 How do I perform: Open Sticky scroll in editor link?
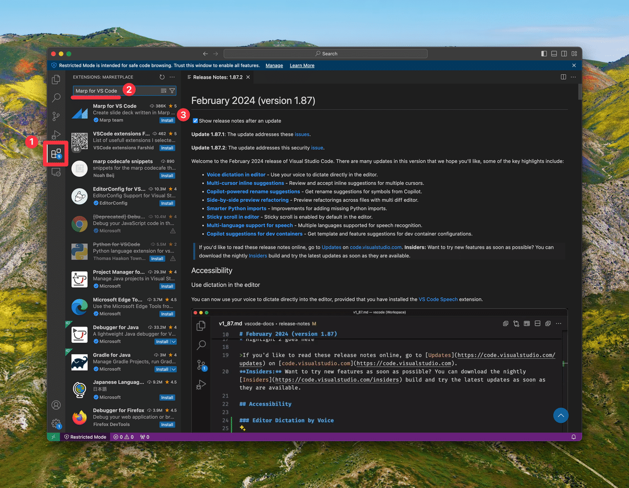(233, 217)
